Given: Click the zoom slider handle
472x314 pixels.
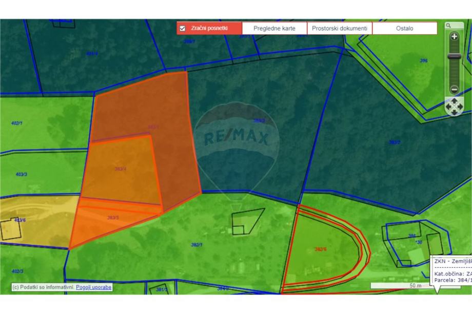Looking at the screenshot, I should click(454, 56).
